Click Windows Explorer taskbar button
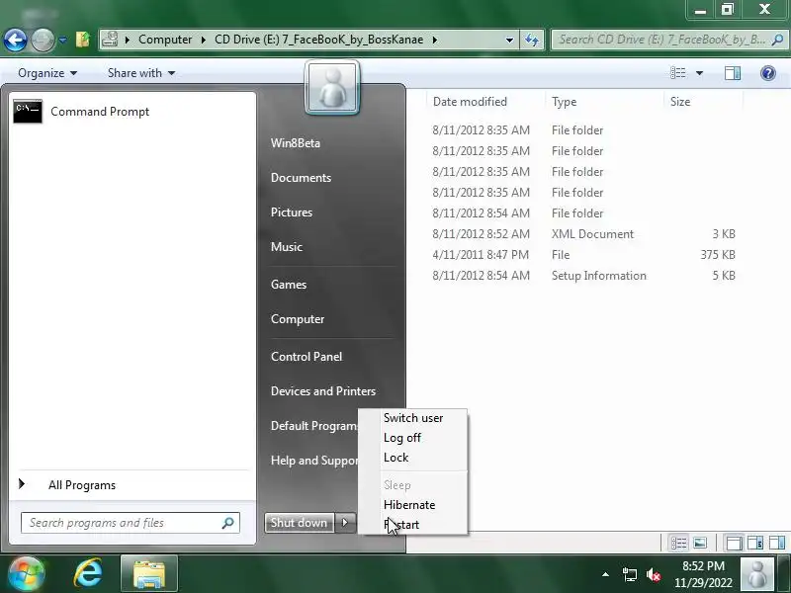Screen dimensions: 791x593 click(149, 574)
